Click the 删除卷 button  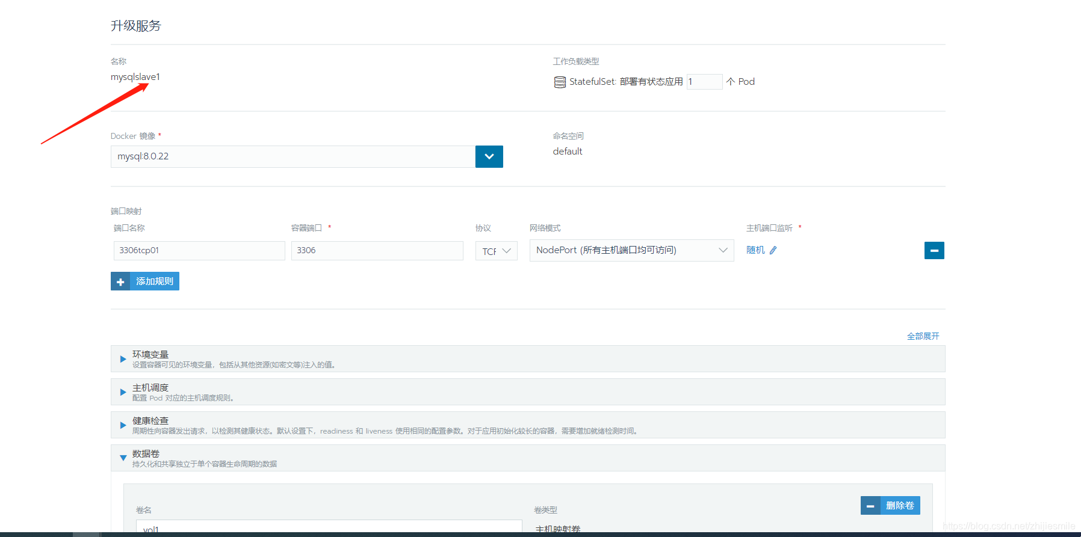890,506
